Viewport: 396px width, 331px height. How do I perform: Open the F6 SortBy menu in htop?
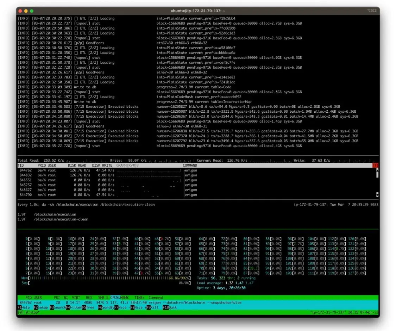[x=106, y=307]
